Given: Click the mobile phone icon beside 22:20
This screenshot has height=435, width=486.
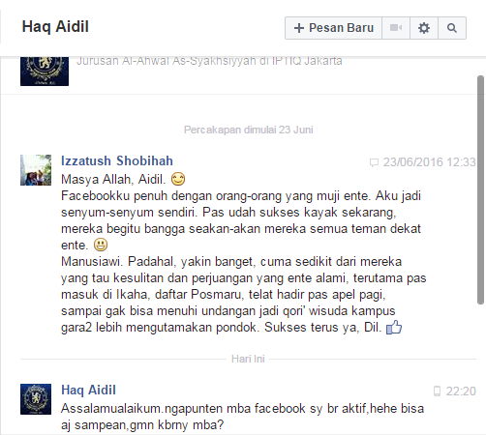Looking at the screenshot, I should coord(437,391).
